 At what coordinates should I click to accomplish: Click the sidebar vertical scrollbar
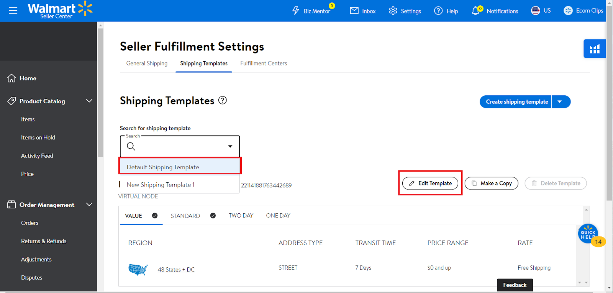[x=100, y=93]
